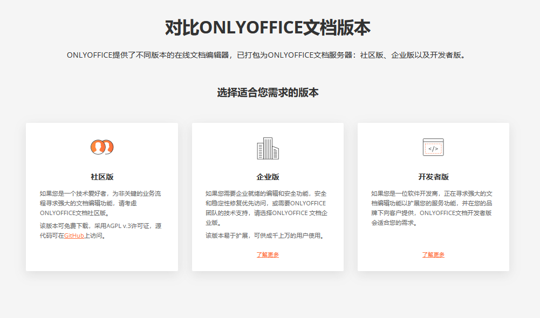Click the Developer edition code window icon

point(433,147)
